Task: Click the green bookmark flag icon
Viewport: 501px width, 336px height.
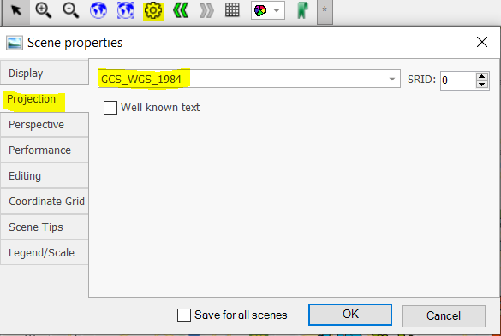Action: (x=302, y=10)
